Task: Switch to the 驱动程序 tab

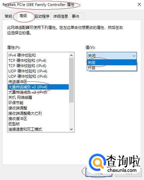Action: coord(42,16)
